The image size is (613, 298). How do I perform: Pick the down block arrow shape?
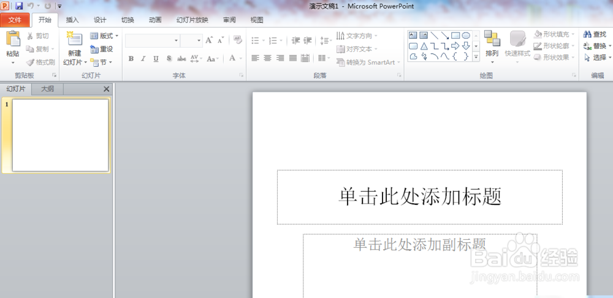(x=466, y=46)
